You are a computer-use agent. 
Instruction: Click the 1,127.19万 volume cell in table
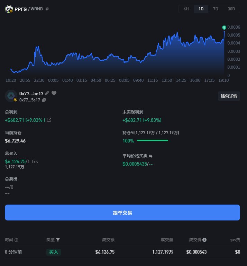pyautogui.click(x=163, y=252)
